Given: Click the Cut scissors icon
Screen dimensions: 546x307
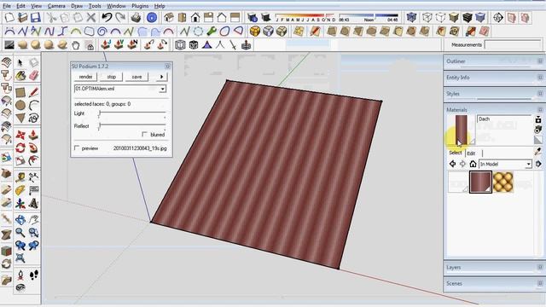Looking at the screenshot, I should [51, 17].
